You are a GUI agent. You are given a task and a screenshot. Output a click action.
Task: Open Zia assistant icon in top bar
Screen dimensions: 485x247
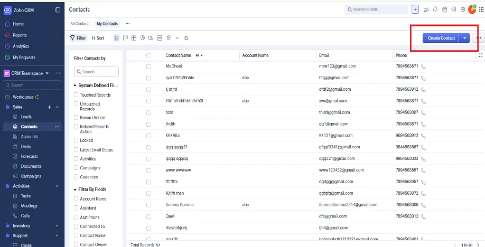pyautogui.click(x=426, y=9)
